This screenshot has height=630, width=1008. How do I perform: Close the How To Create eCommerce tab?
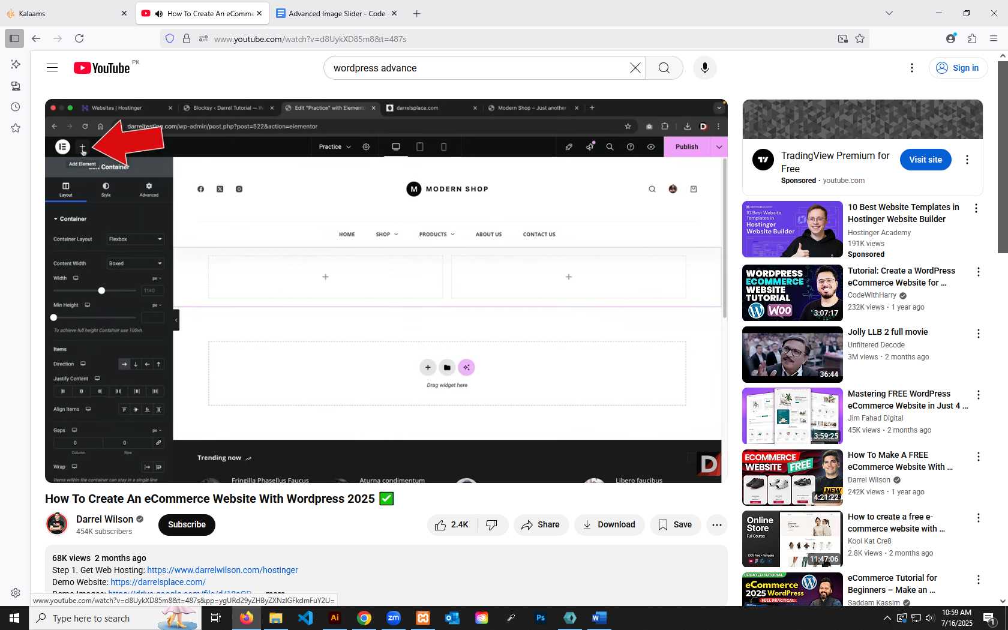259,13
